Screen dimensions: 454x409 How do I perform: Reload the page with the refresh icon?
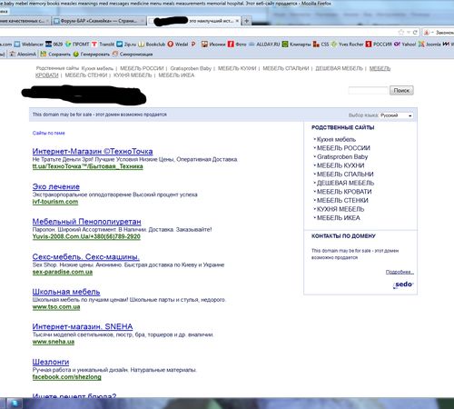(x=415, y=32)
